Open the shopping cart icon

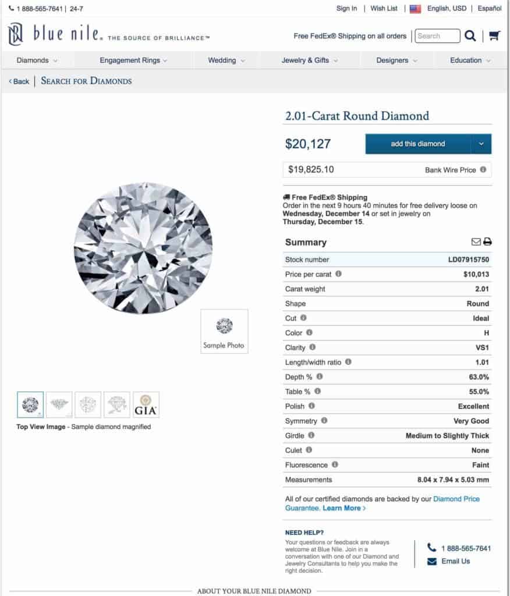494,36
